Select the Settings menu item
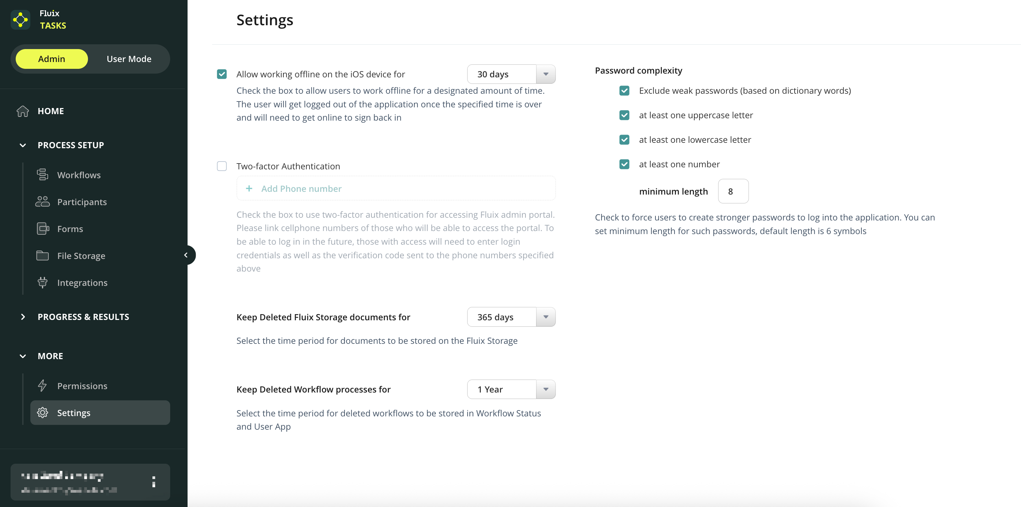This screenshot has height=507, width=1021. point(100,413)
